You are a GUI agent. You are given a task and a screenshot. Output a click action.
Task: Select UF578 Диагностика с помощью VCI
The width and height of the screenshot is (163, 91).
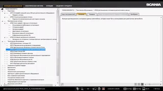(20, 43)
